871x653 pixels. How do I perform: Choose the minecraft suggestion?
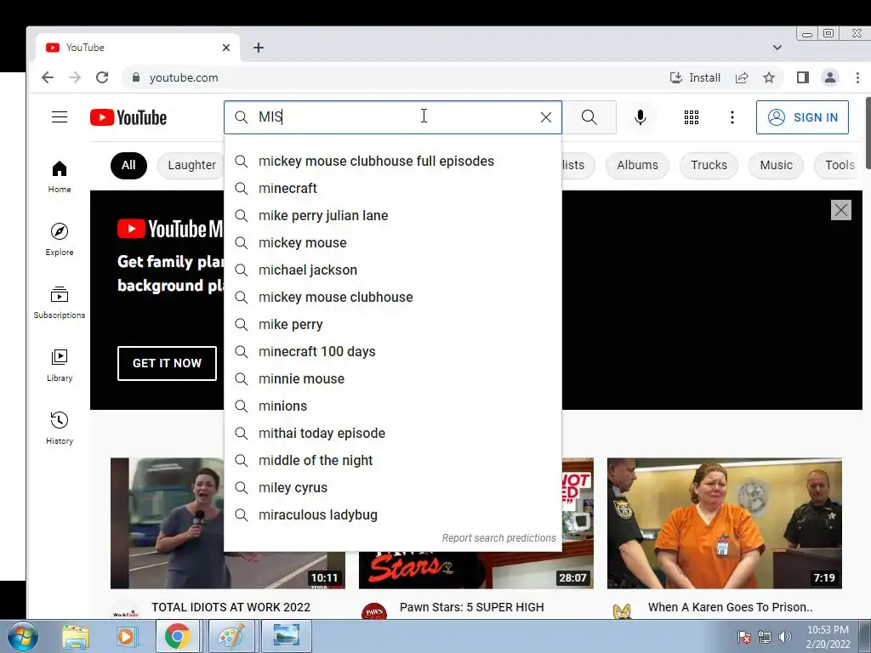click(393, 188)
